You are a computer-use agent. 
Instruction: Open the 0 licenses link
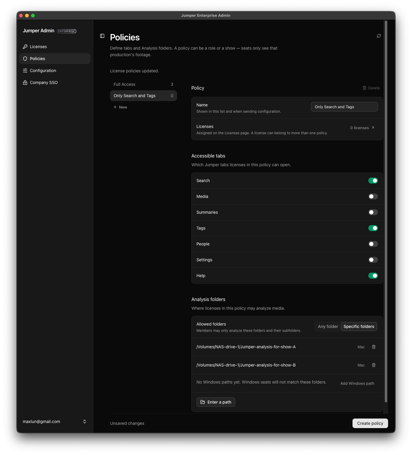(362, 128)
